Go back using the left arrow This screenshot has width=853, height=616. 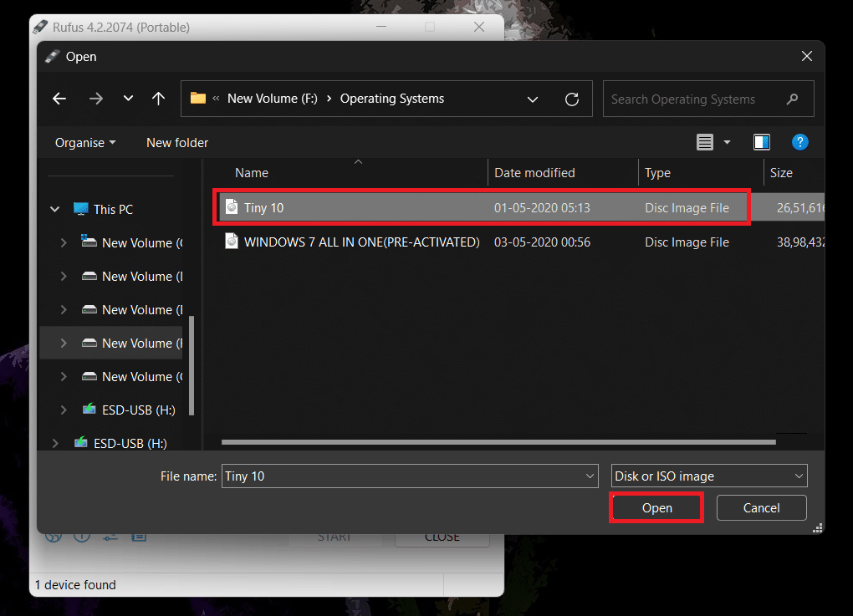59,99
